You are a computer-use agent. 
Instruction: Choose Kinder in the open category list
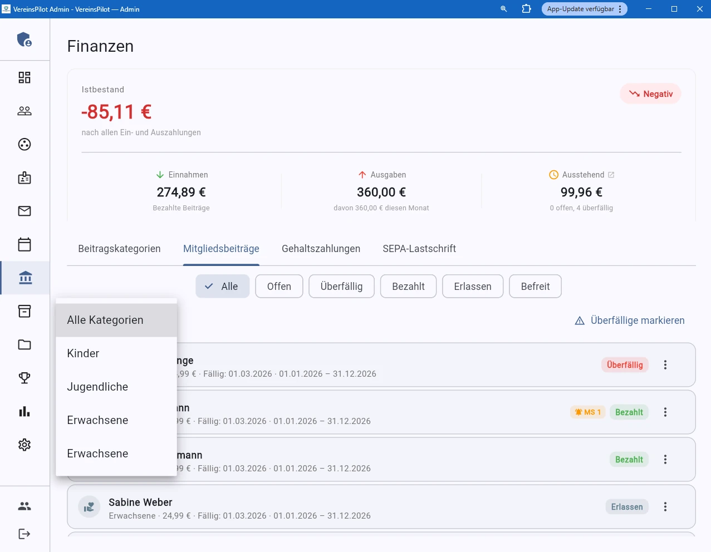pyautogui.click(x=82, y=353)
